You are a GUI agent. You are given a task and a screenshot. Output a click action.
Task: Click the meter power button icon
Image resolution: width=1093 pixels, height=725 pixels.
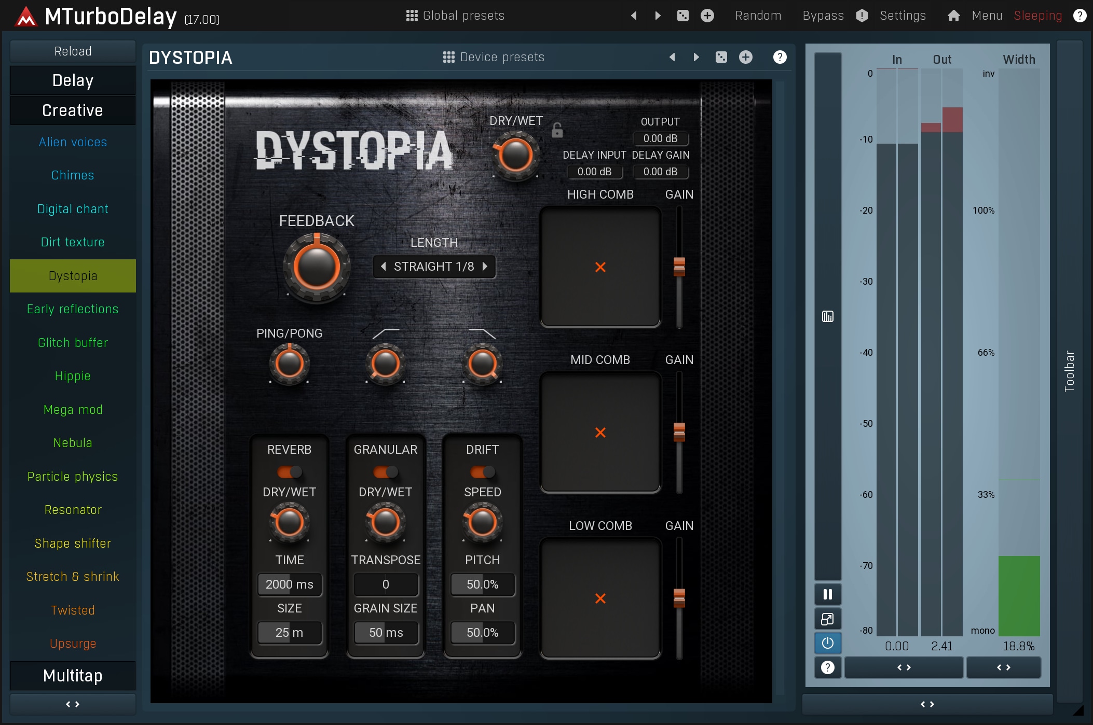pos(828,643)
